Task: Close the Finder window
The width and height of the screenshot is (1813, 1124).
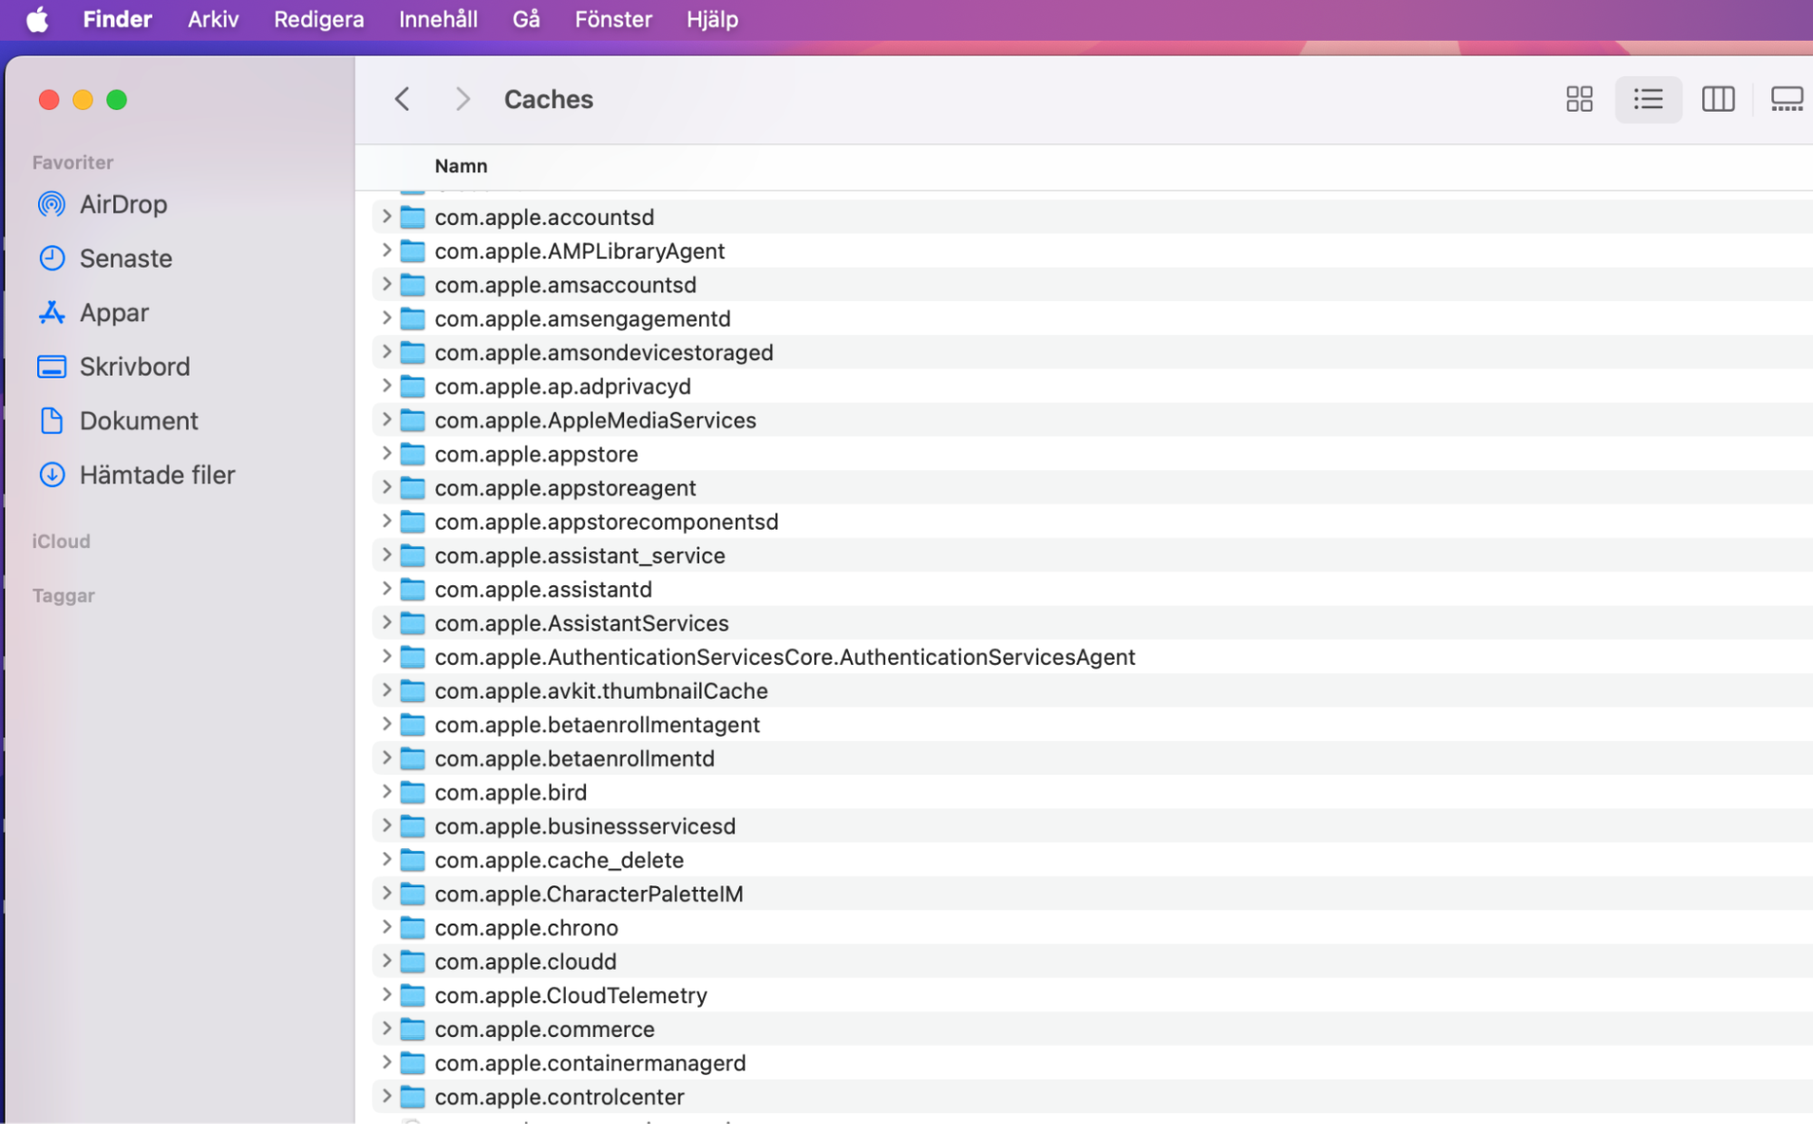Action: tap(49, 100)
